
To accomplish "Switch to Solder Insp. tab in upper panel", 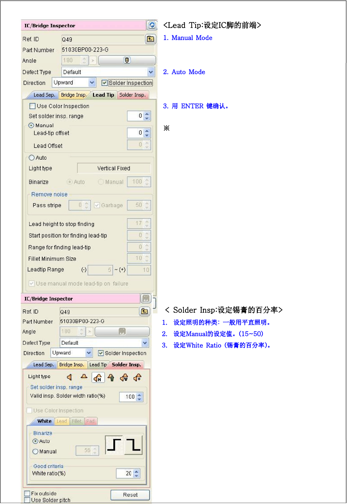I will [x=132, y=95].
